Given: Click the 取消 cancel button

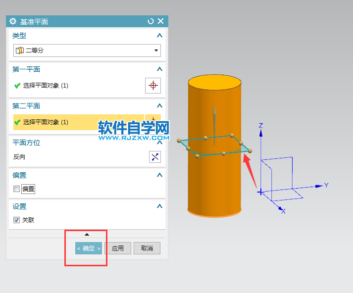Looking at the screenshot, I should tap(147, 248).
